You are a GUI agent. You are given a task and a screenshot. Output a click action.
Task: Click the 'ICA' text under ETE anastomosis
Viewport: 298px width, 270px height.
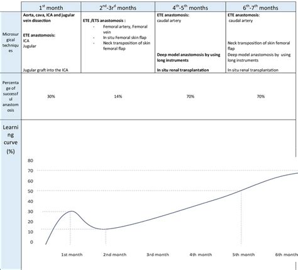click(26, 41)
